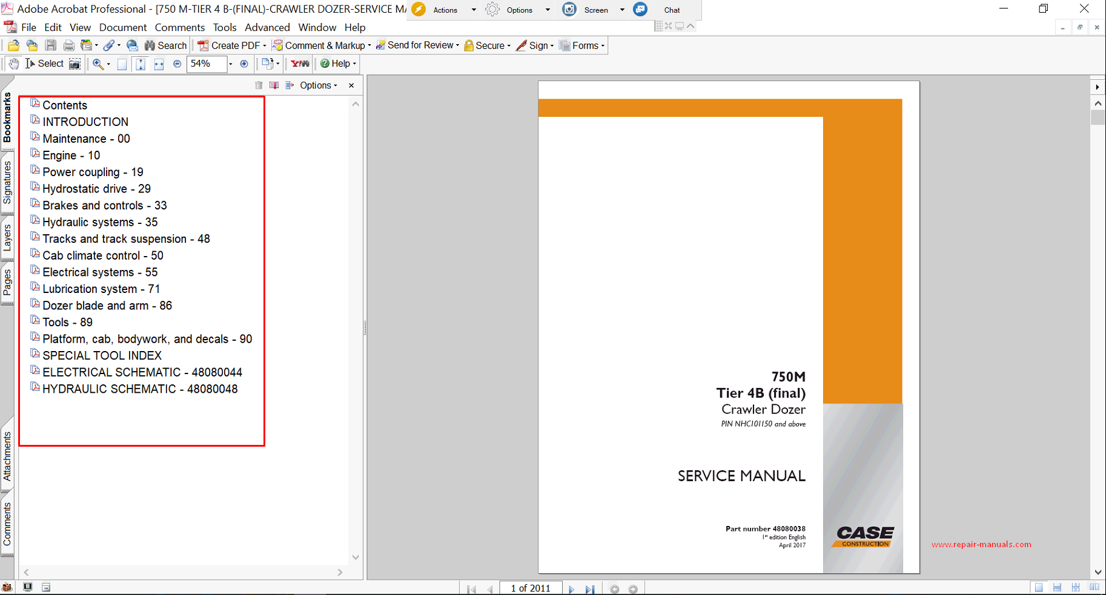Screen dimensions: 1106x595
Task: Click document vertical scrollbar down arrow
Action: tap(1098, 572)
